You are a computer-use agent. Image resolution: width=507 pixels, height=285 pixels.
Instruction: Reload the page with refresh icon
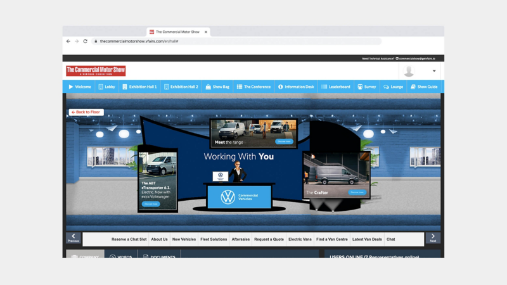pos(86,41)
